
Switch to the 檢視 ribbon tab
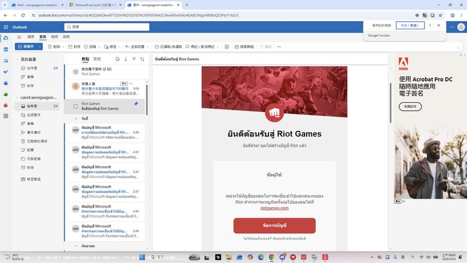pyautogui.click(x=55, y=37)
